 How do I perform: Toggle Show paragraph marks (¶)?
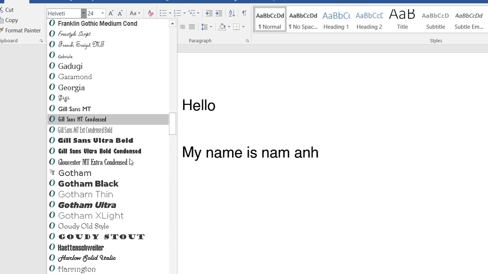[244, 13]
